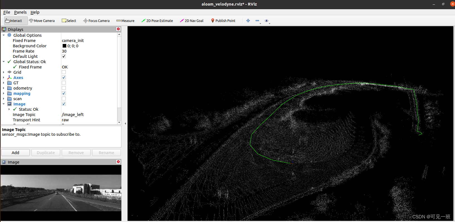This screenshot has width=455, height=222.
Task: Expand the GT group node
Action: (x=4, y=83)
